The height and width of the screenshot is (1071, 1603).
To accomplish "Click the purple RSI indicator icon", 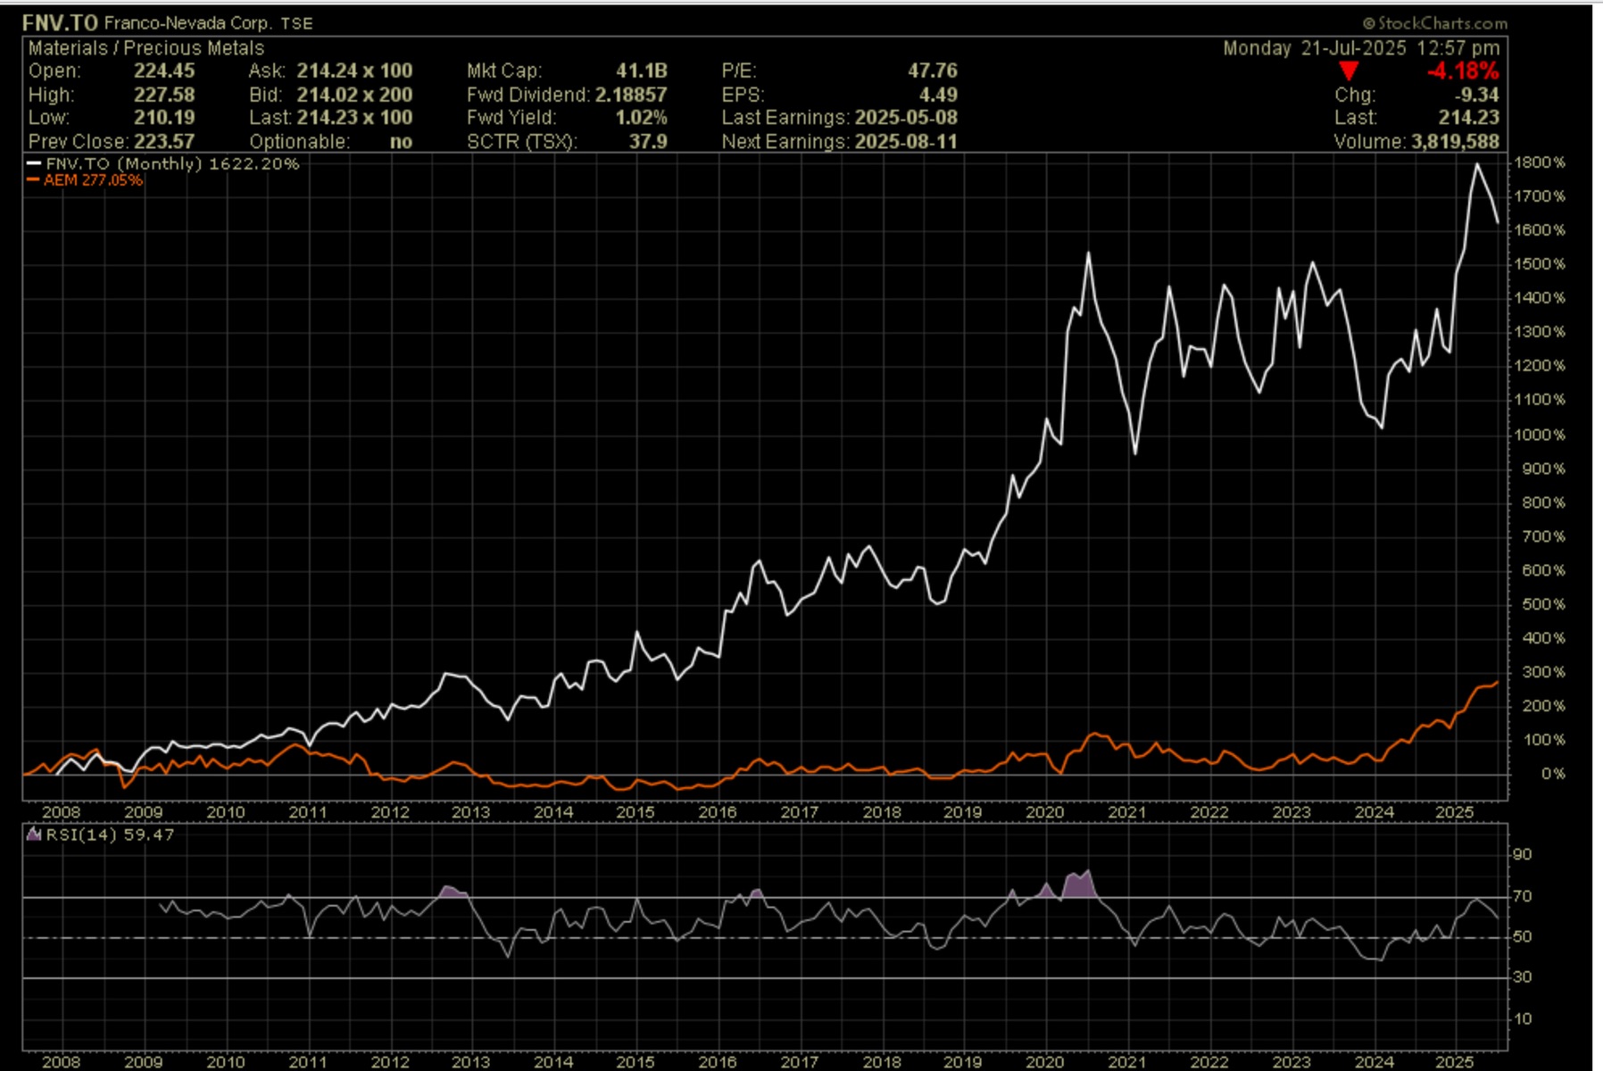I will point(34,834).
